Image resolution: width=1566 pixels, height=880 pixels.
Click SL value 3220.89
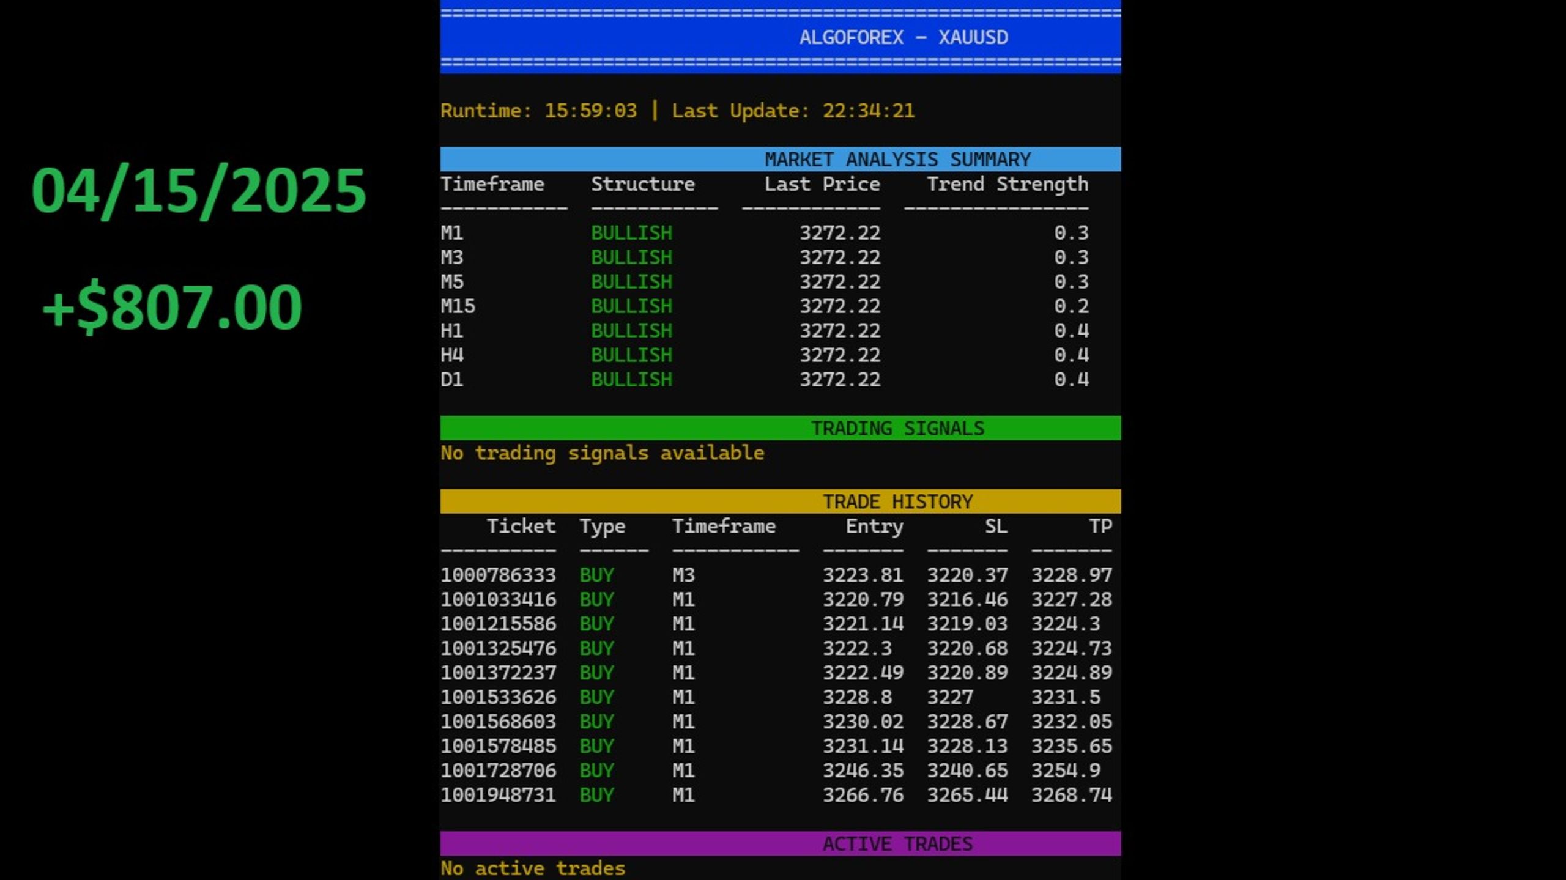(x=967, y=673)
